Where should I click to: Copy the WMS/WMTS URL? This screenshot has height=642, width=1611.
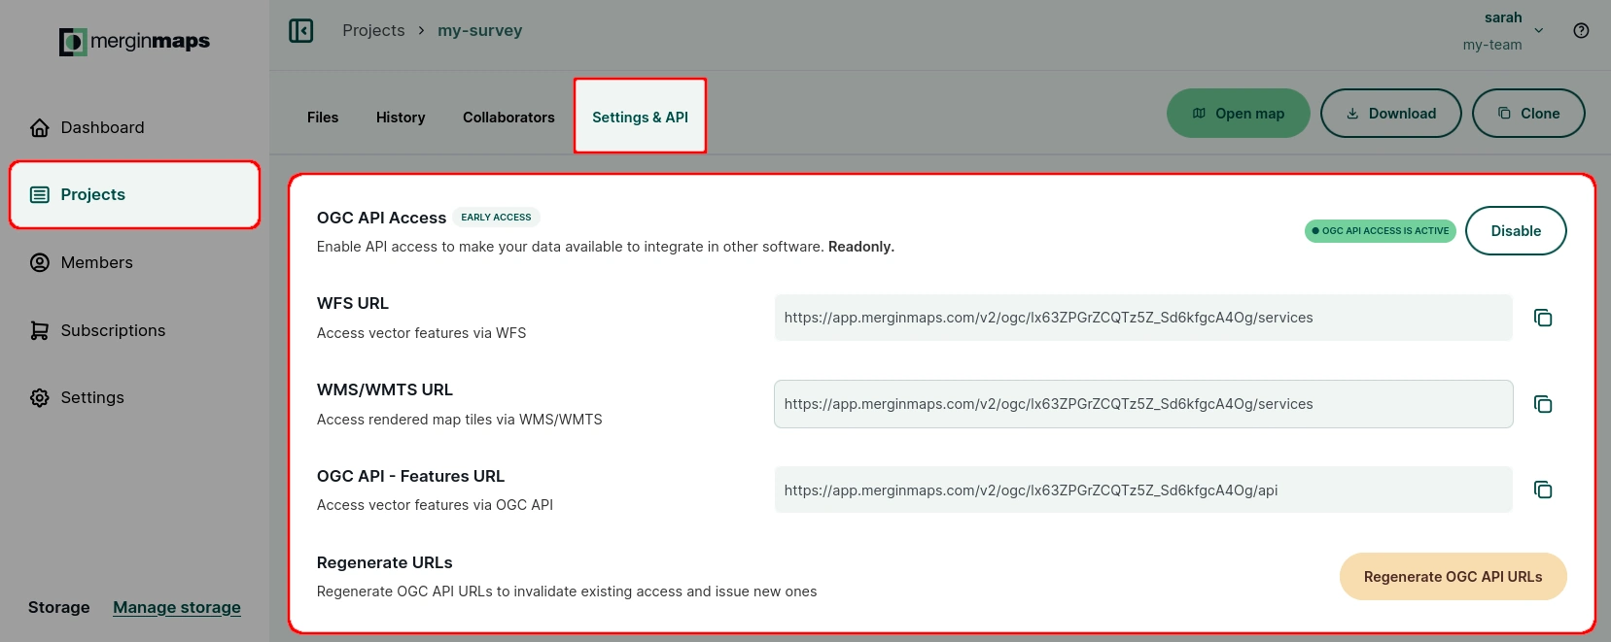(x=1543, y=404)
